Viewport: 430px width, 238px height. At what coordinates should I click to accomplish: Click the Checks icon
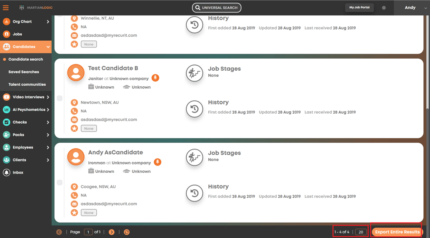pos(7,122)
